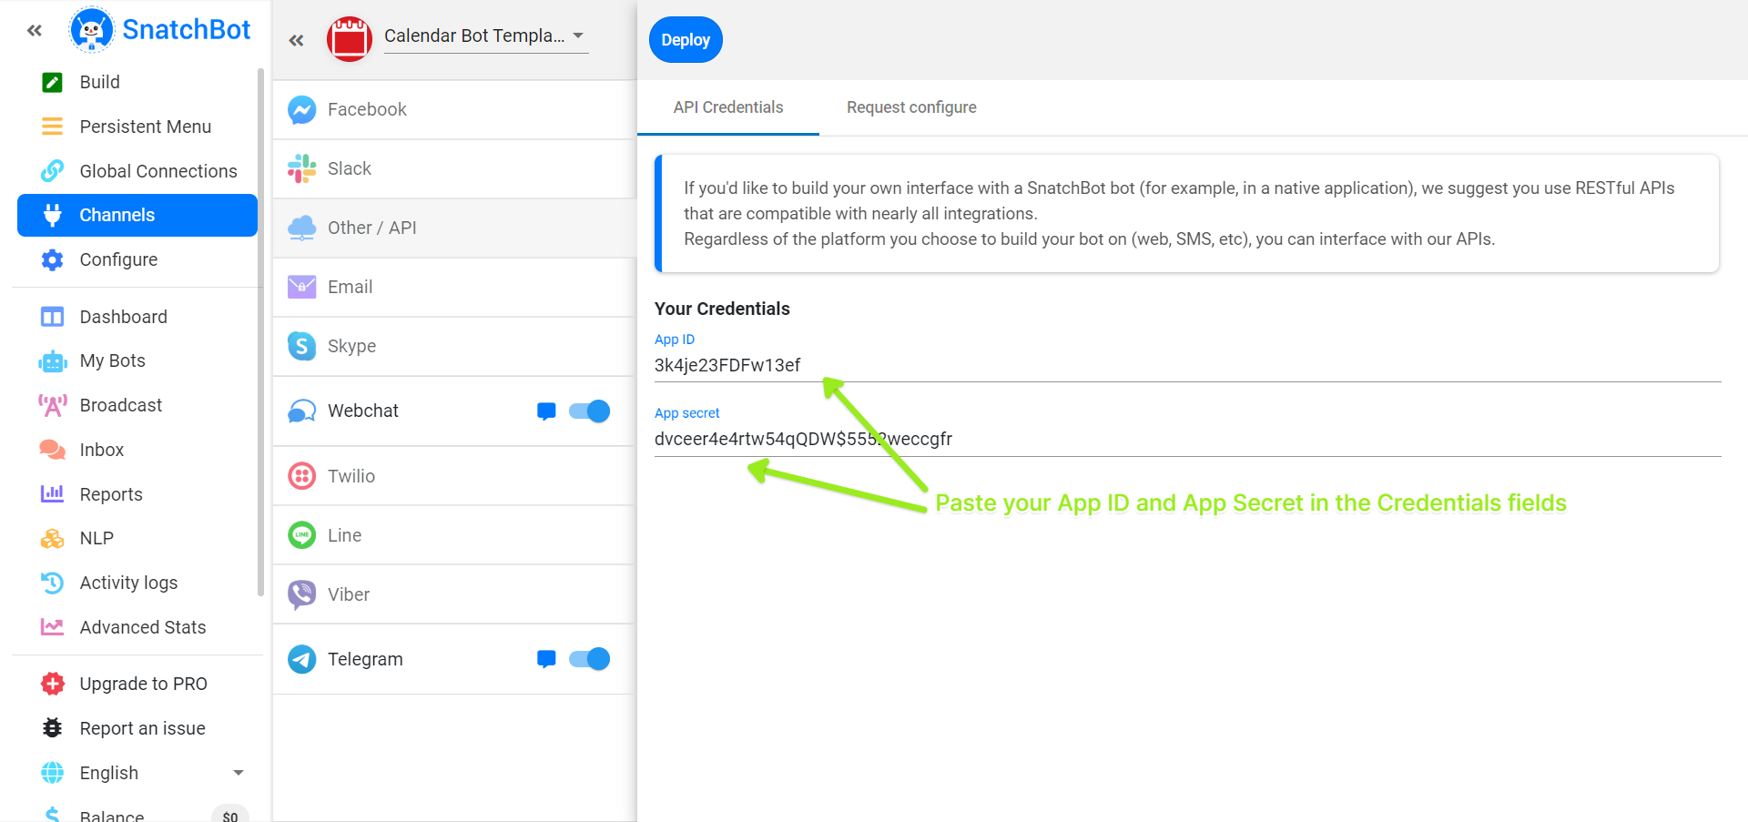Click the Advanced Stats graph icon
The height and width of the screenshot is (822, 1748).
coord(53,627)
